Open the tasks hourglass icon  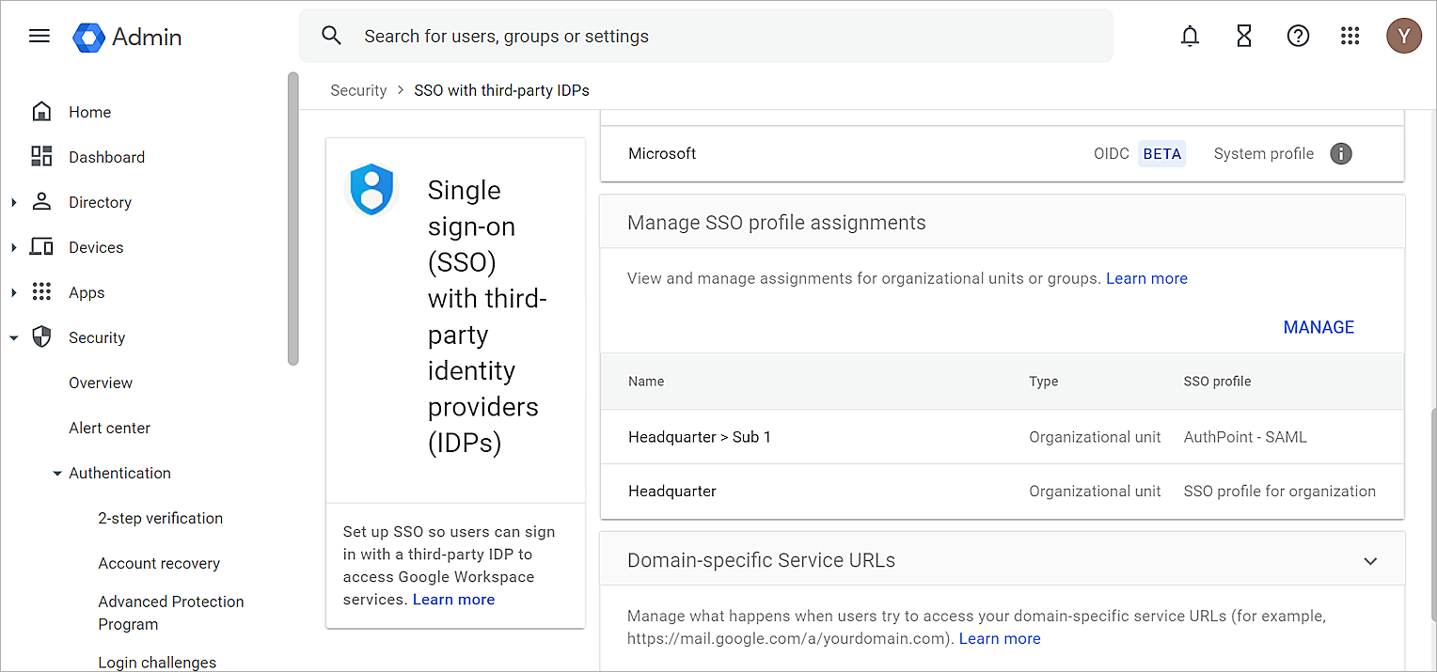(x=1243, y=37)
